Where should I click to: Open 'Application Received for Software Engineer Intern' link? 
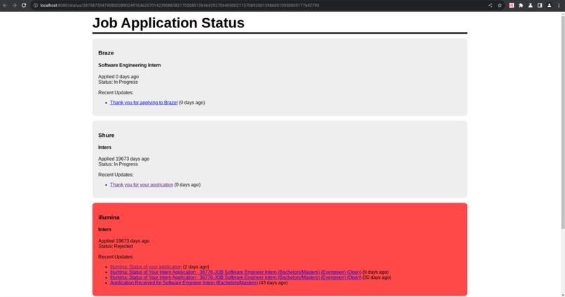[x=184, y=282]
